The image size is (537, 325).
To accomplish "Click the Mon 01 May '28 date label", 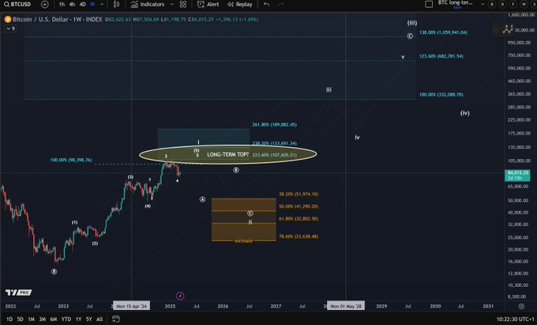I will tap(346, 306).
